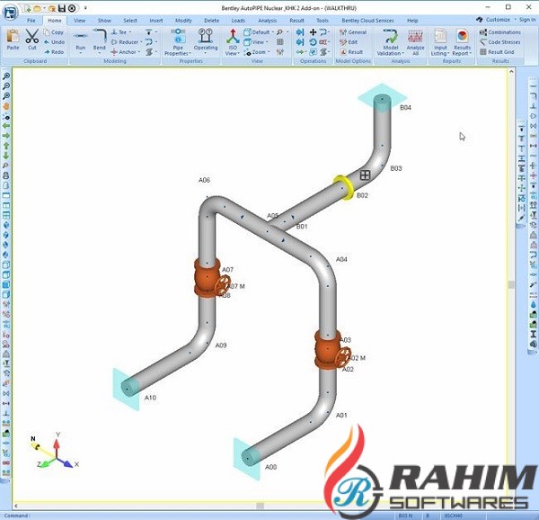Screen dimensions: 539x520
Task: Open the View dropdown in View group
Action: (x=267, y=42)
